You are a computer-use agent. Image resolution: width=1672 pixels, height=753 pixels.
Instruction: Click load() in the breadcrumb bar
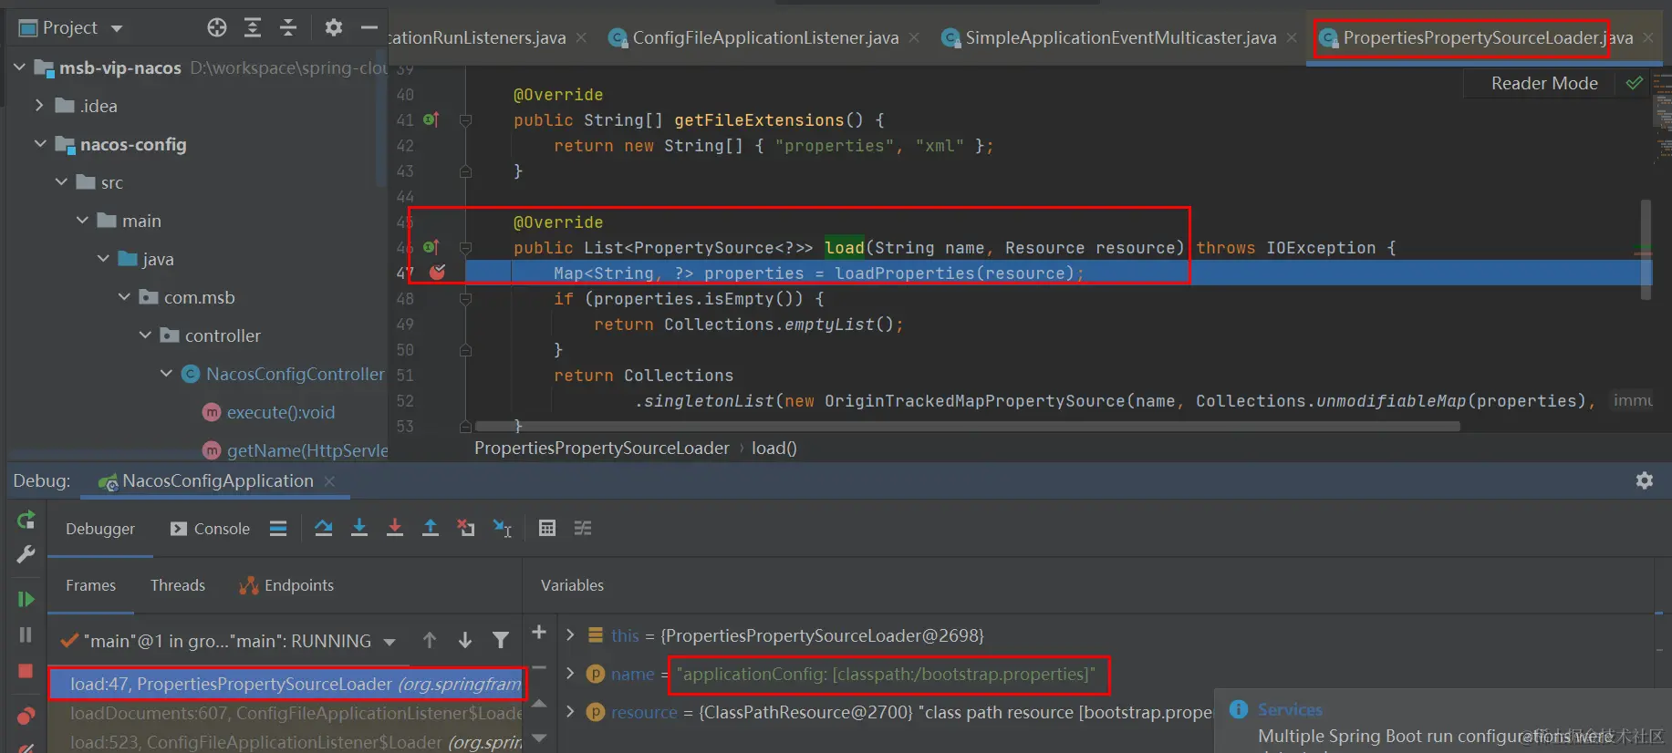[x=774, y=448]
